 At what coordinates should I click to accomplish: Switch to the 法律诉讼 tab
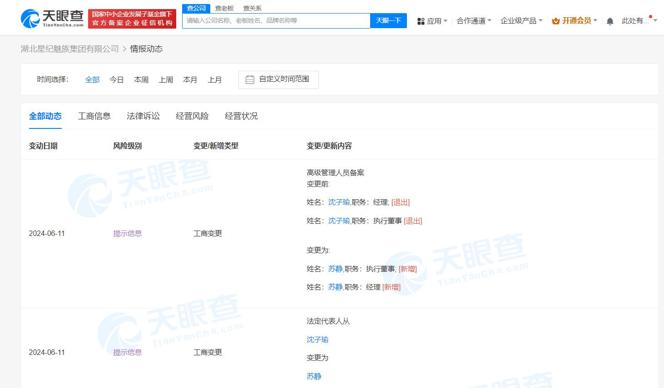pyautogui.click(x=144, y=116)
